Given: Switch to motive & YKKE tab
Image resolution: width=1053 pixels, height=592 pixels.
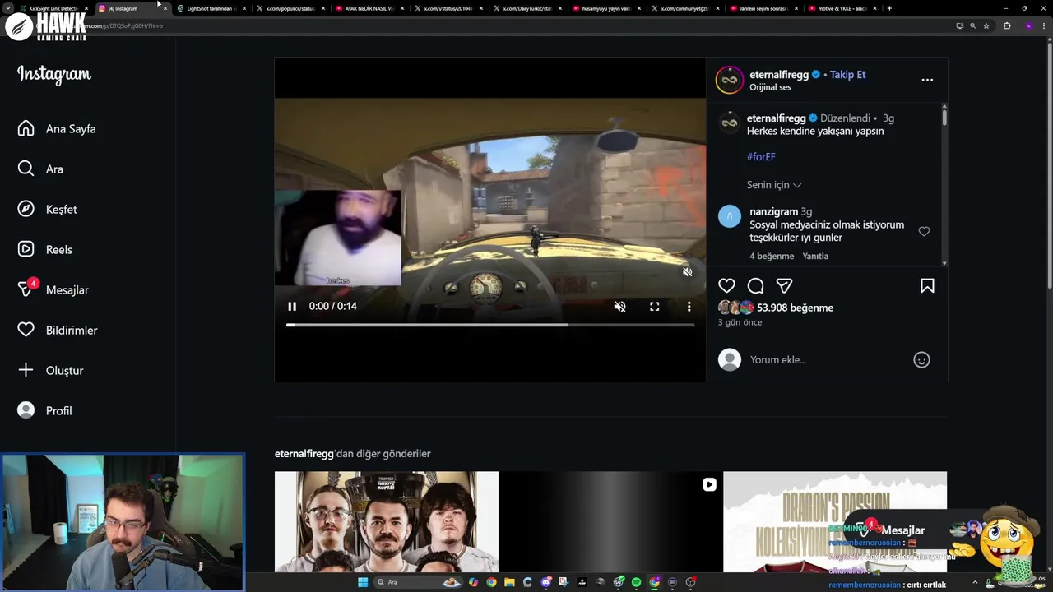Looking at the screenshot, I should 842,8.
